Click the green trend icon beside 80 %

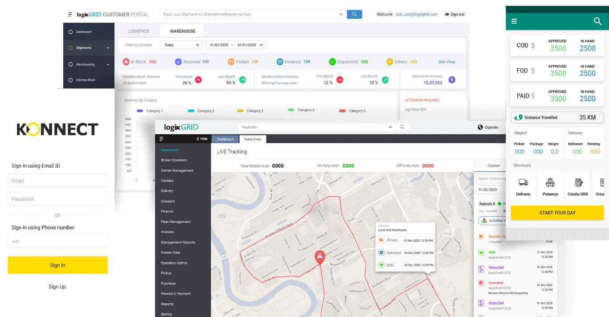243,80
